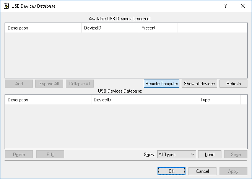252x179 pixels.
Task: Open the Show types dropdown
Action: 176,155
